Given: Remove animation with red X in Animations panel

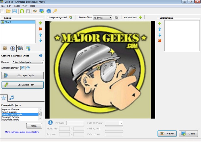Looking at the screenshot, I should [x=160, y=41].
